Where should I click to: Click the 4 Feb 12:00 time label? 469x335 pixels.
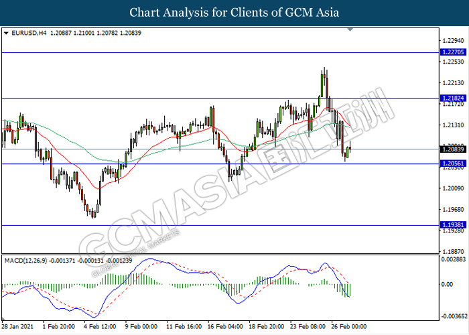100,326
